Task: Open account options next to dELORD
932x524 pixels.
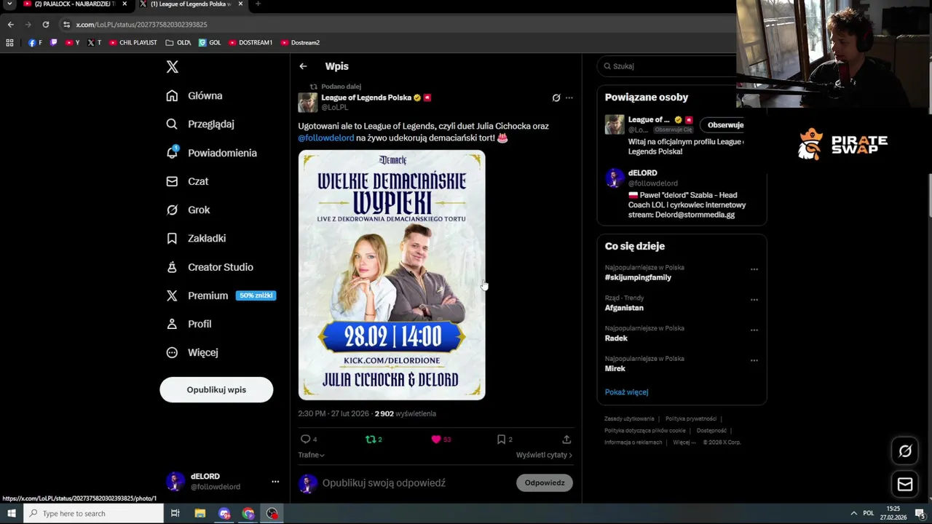Action: tap(275, 482)
